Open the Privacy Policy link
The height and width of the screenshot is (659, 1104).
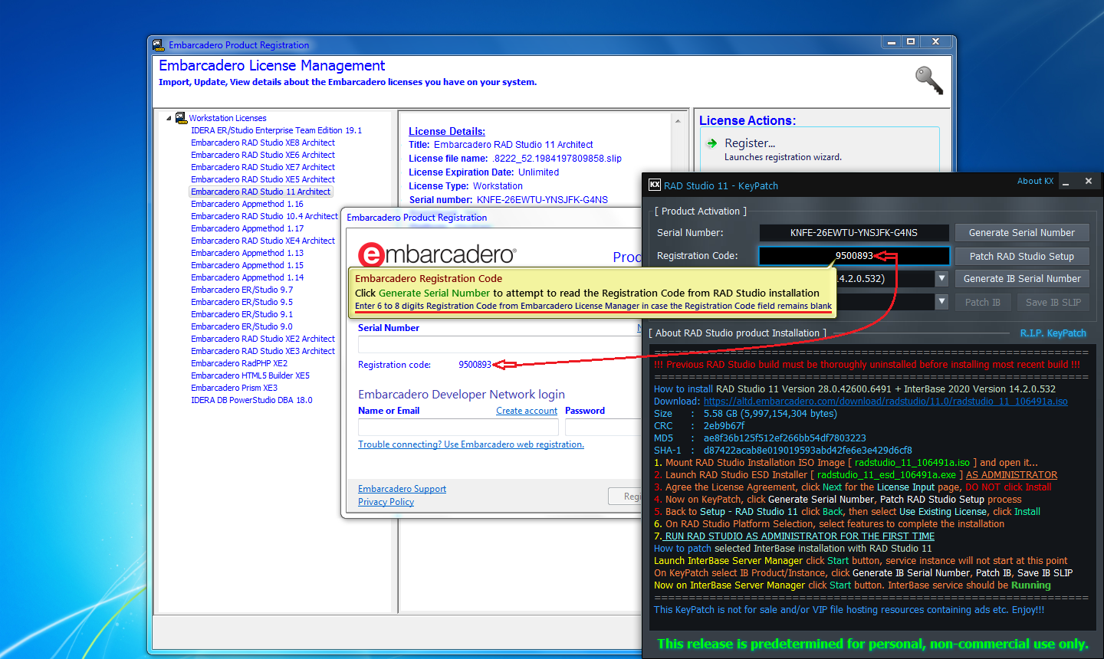[x=386, y=502]
